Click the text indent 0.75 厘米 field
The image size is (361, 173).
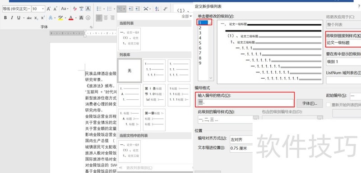241,148
